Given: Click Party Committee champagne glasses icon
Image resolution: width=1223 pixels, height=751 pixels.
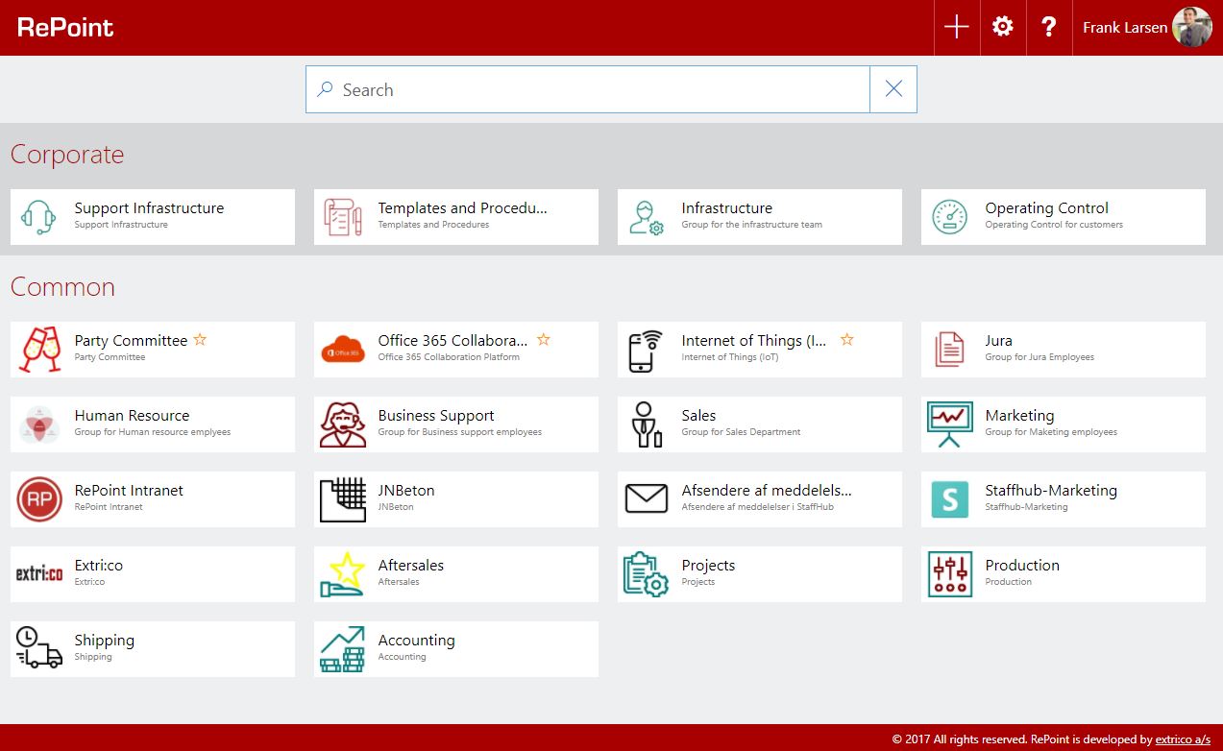Looking at the screenshot, I should click(x=39, y=350).
